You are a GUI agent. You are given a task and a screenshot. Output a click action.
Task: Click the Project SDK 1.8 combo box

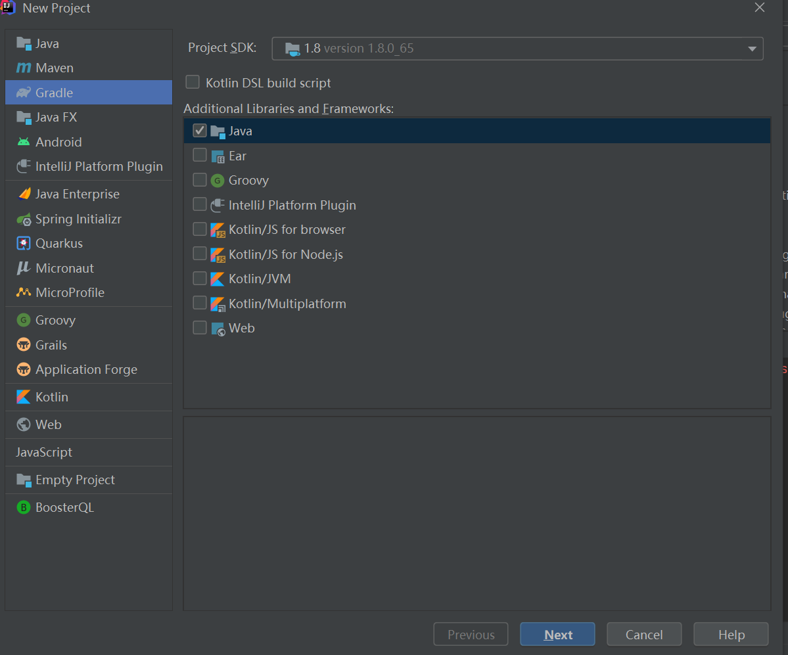pyautogui.click(x=517, y=49)
